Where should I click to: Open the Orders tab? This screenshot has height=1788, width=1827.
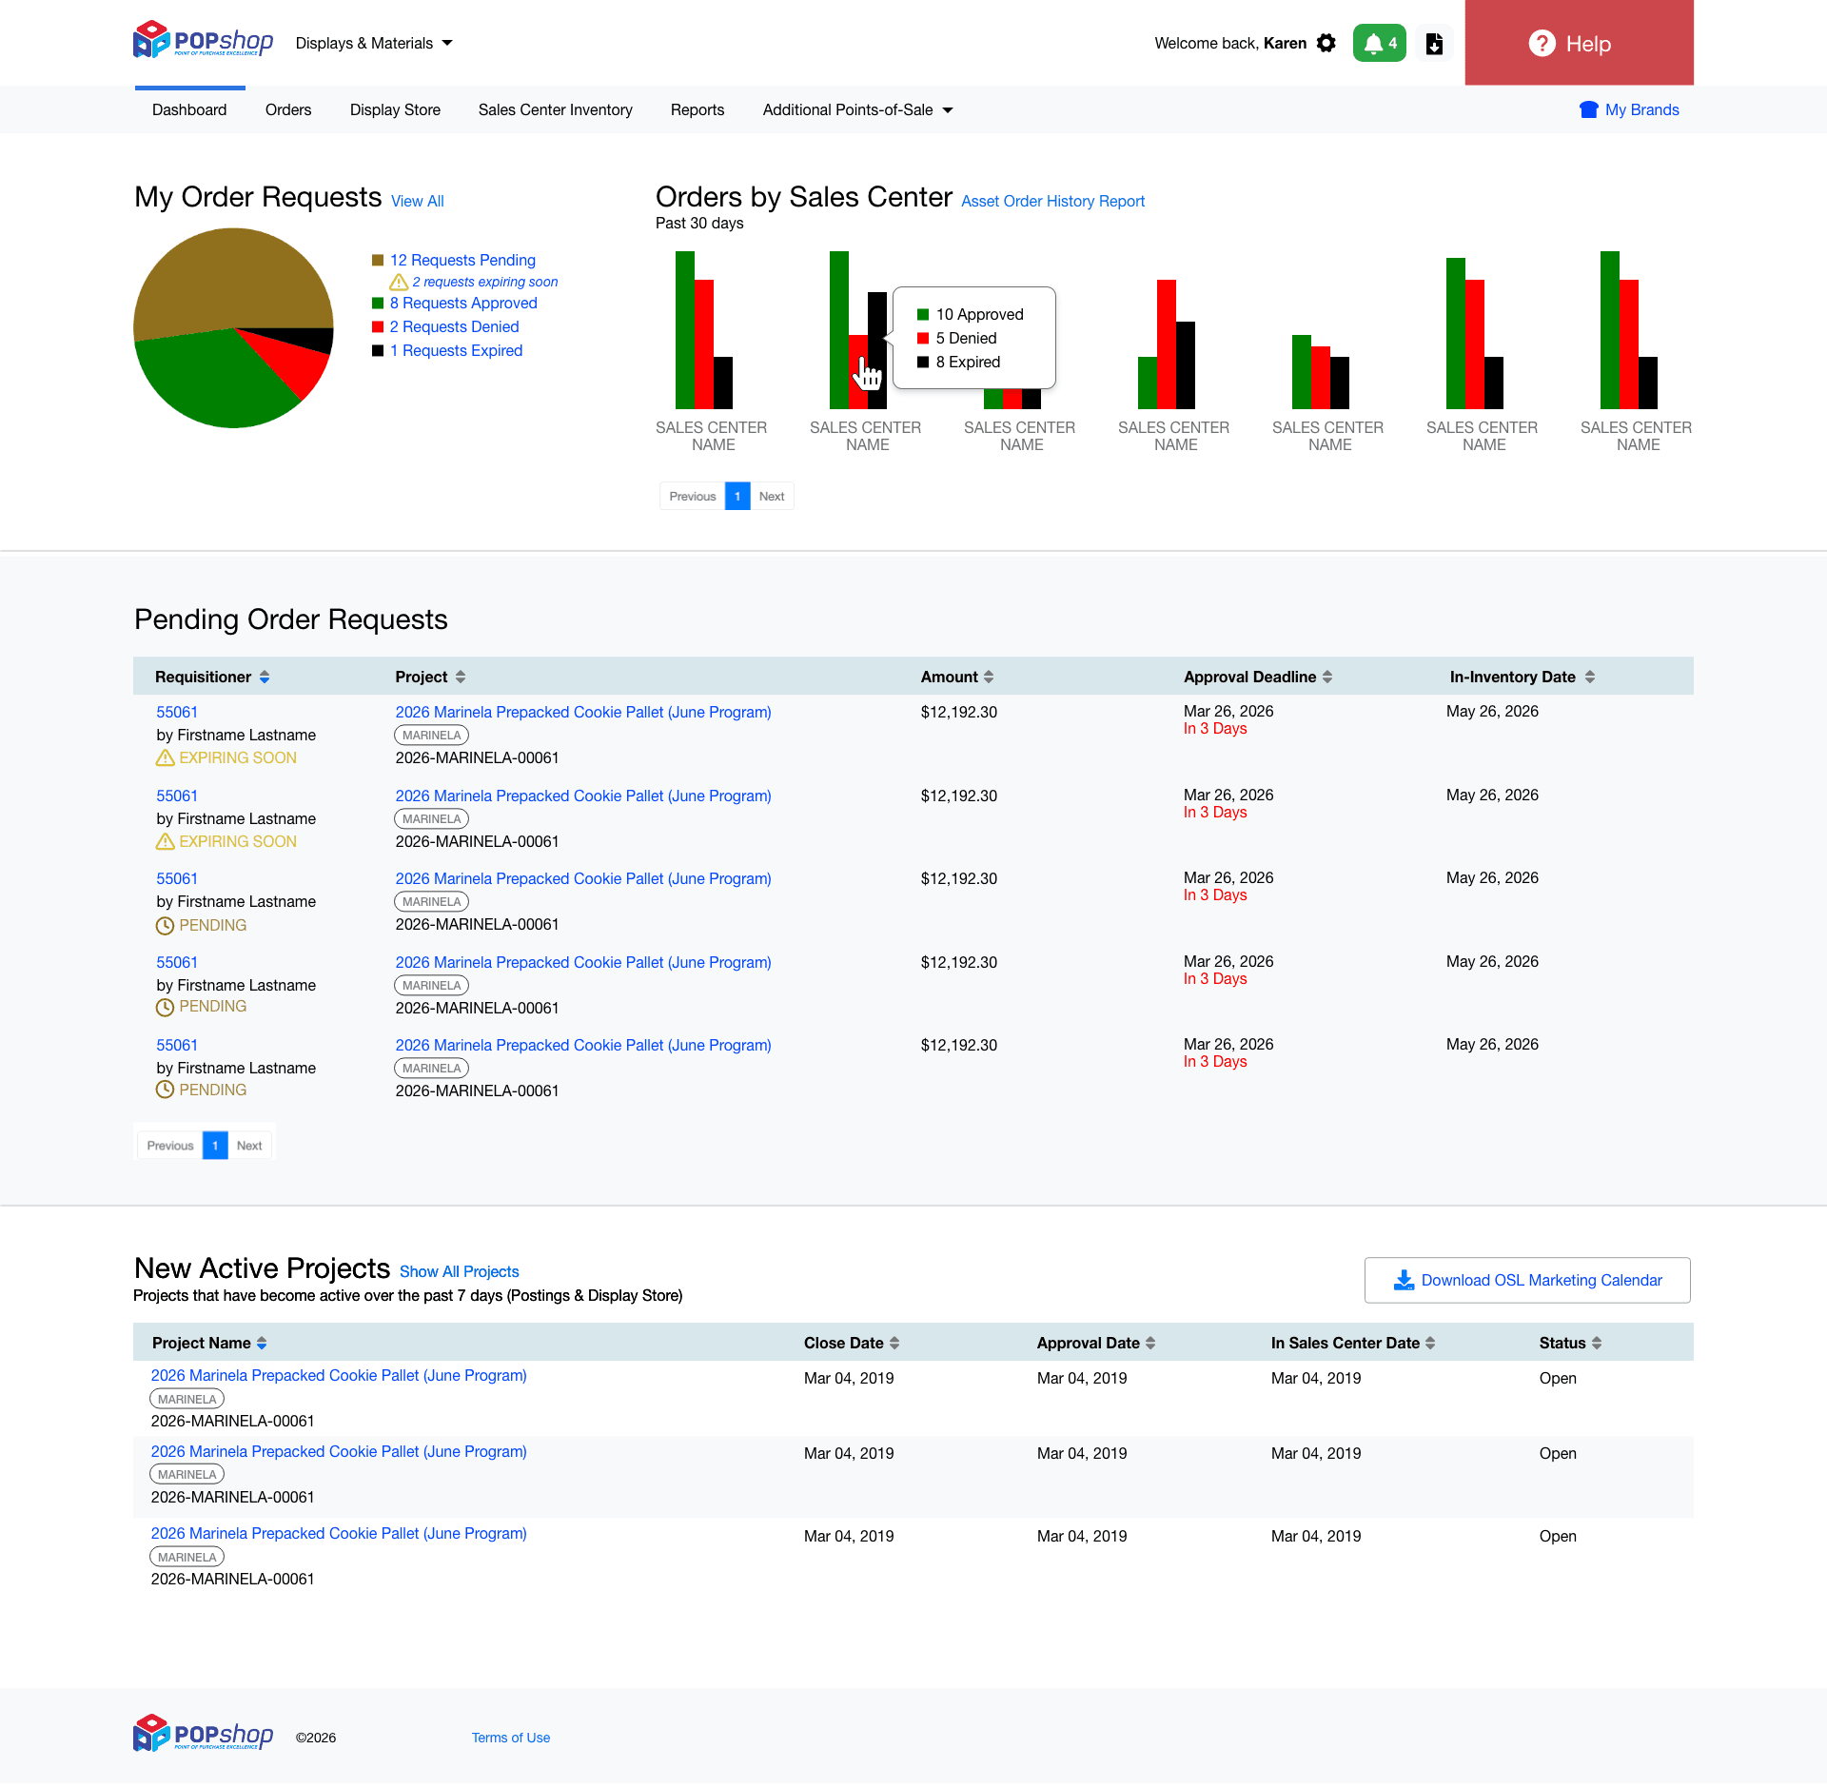click(288, 109)
